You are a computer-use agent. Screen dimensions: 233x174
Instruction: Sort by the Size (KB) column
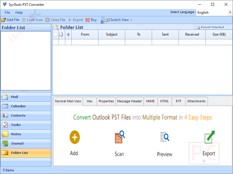point(219,34)
